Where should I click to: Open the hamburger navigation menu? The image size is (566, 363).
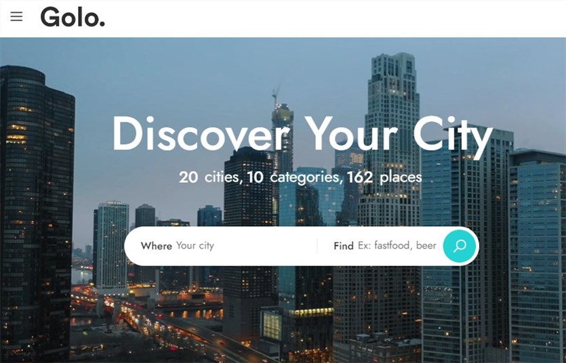click(x=16, y=16)
